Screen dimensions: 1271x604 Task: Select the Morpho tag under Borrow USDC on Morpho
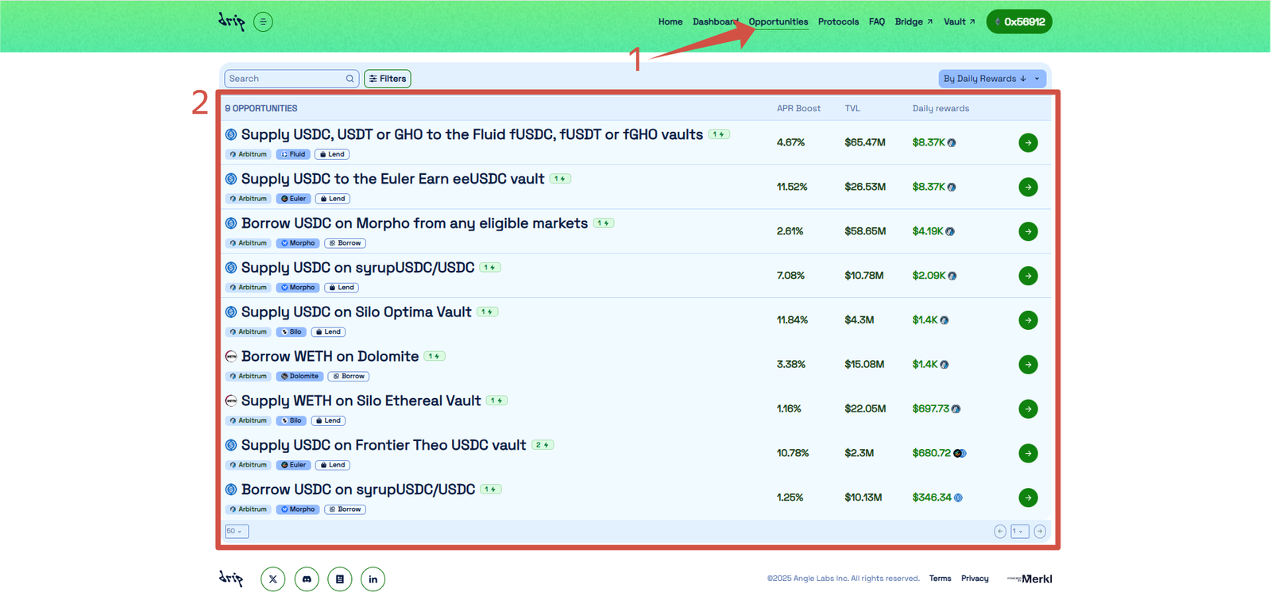(x=298, y=243)
